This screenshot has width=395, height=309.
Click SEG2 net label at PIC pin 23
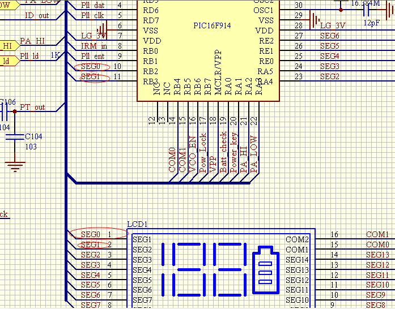pyautogui.click(x=329, y=76)
